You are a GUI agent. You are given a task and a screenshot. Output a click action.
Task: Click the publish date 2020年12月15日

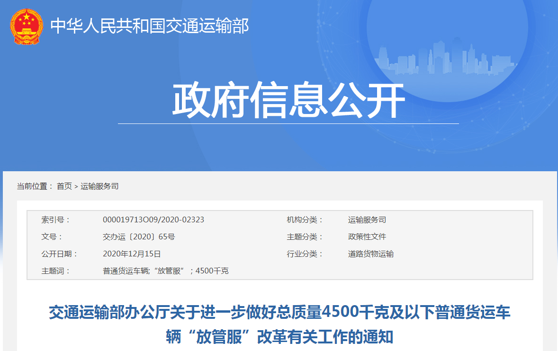point(132,254)
